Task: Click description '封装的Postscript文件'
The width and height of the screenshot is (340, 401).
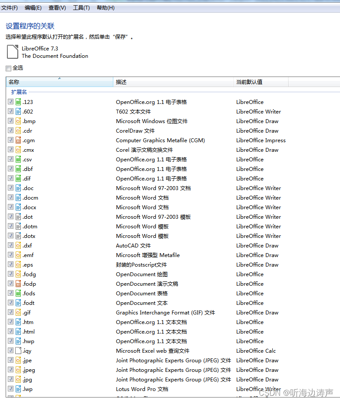Action: point(142,265)
